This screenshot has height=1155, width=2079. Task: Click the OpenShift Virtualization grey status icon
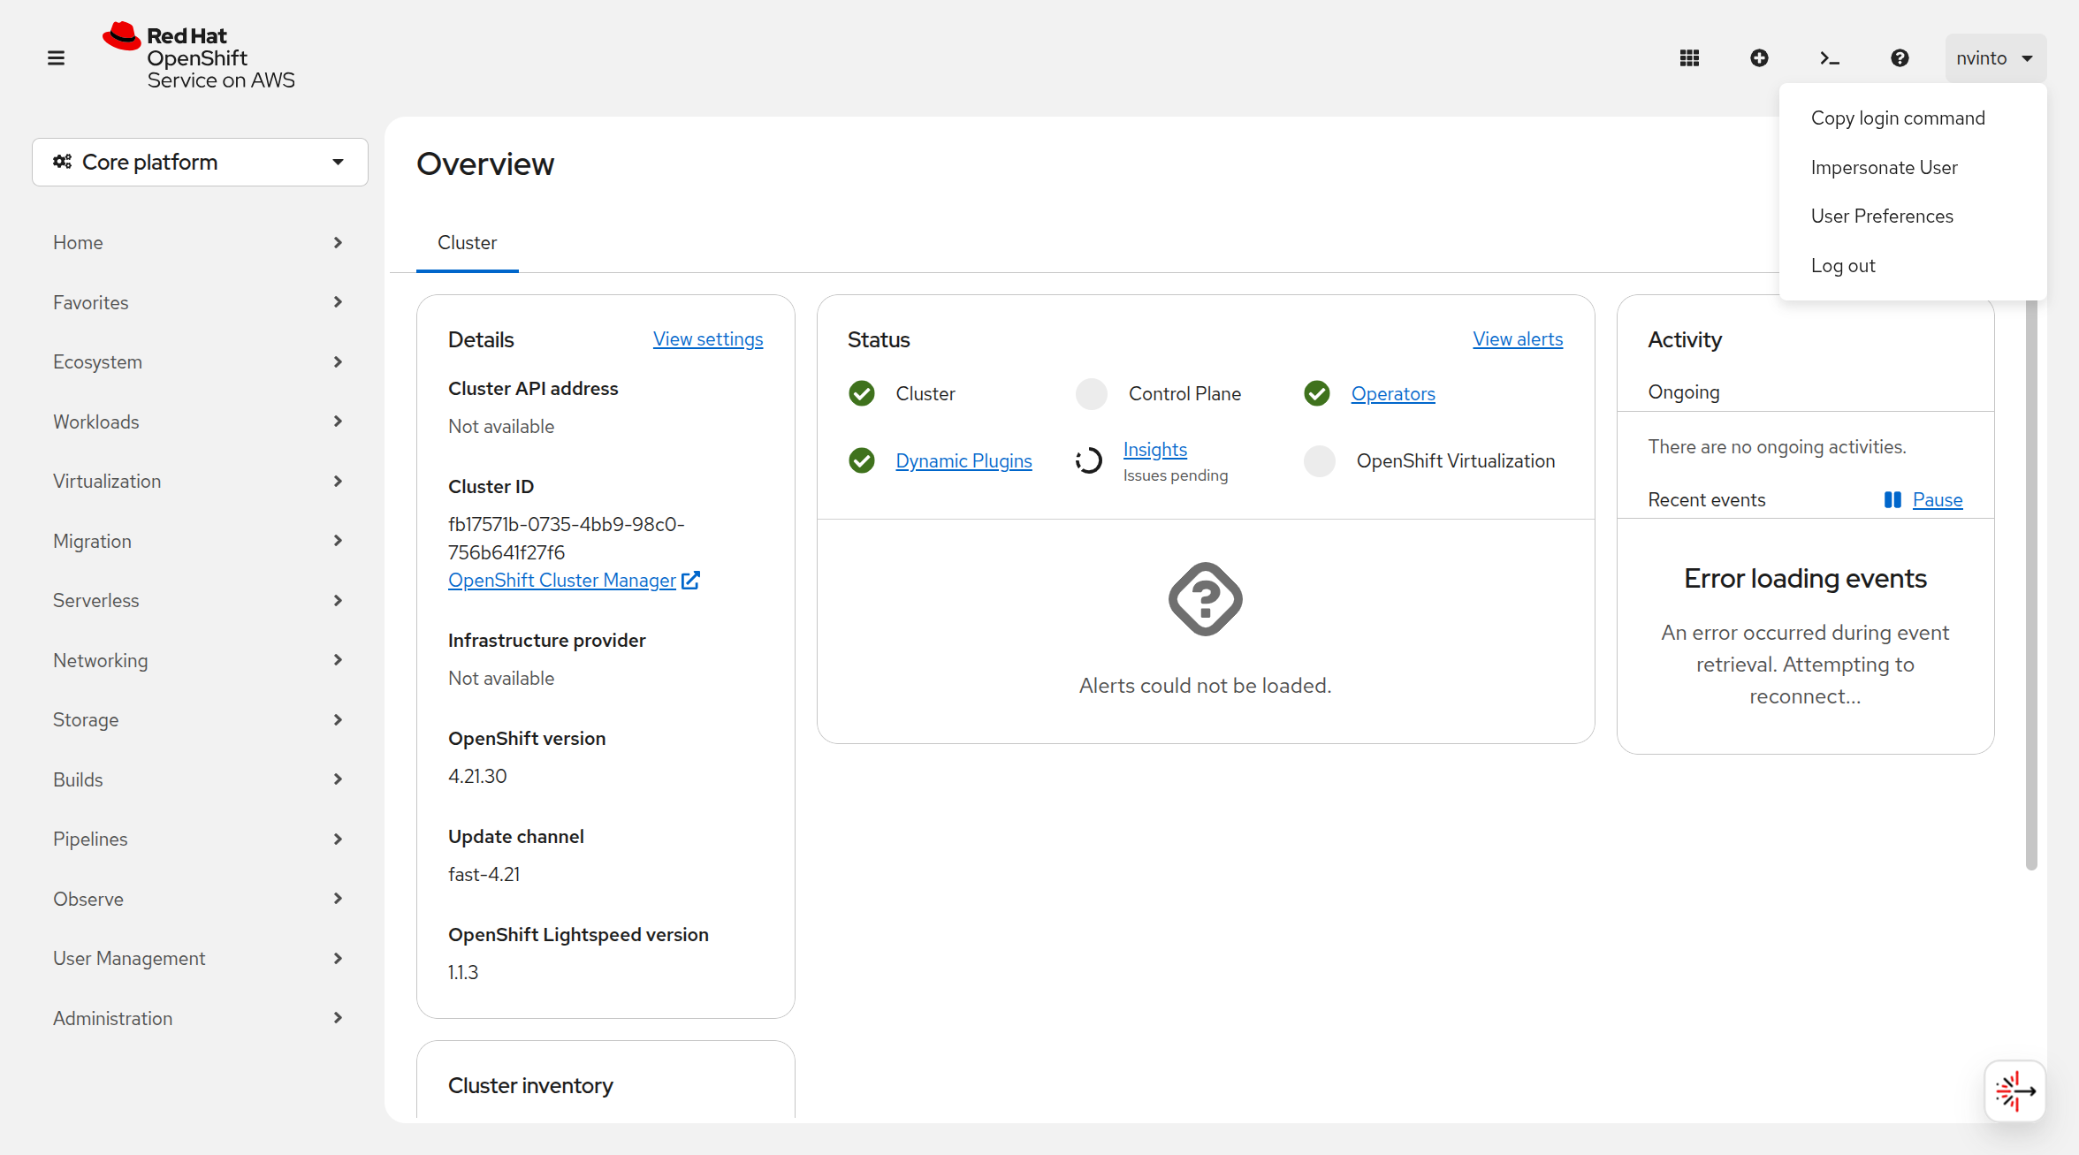[x=1320, y=460]
